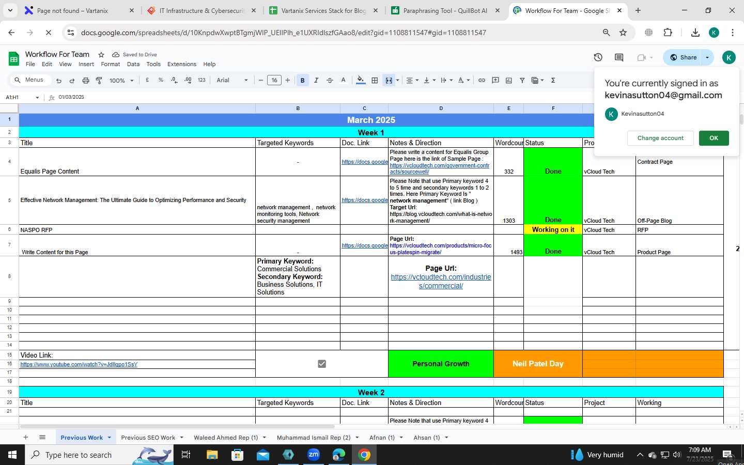Expand the Share options arrow
744x465 pixels.
[707, 57]
